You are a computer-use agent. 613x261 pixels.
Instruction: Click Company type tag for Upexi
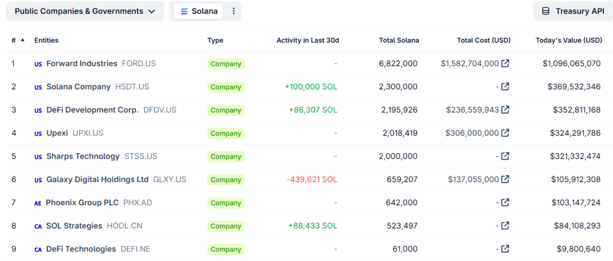(226, 133)
